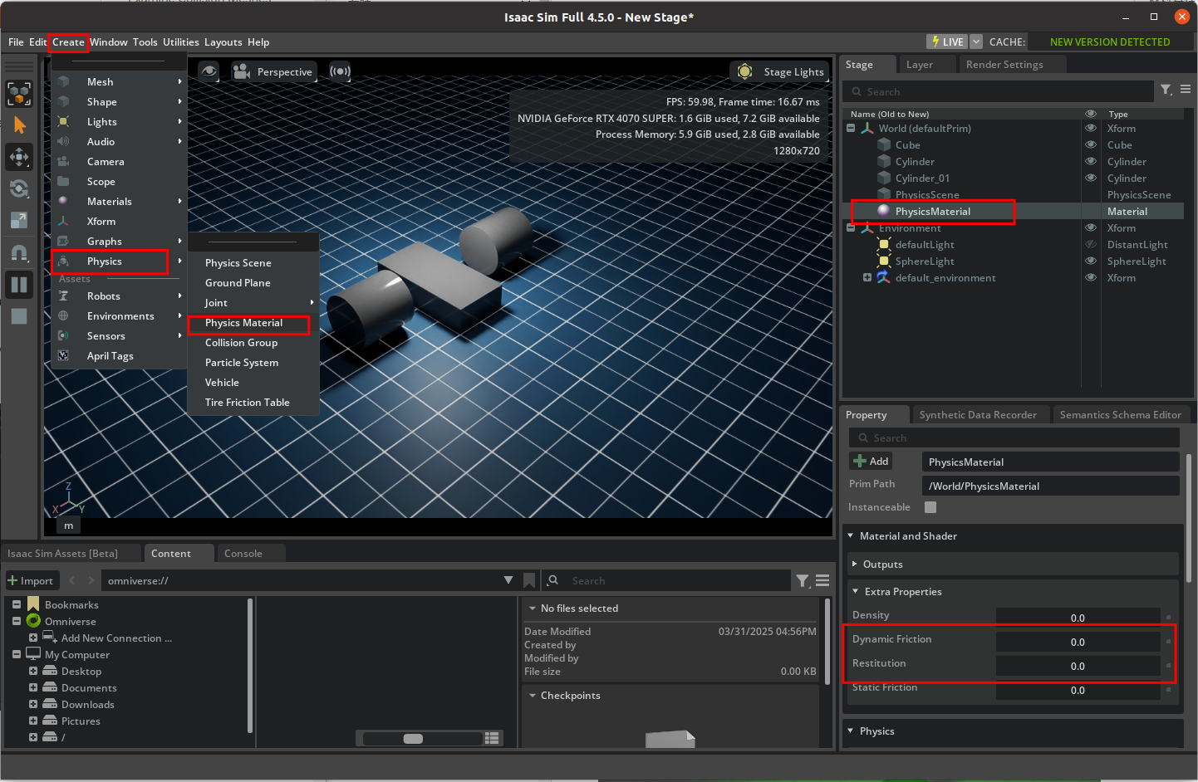Click the Lights icon in Create menu

click(64, 121)
